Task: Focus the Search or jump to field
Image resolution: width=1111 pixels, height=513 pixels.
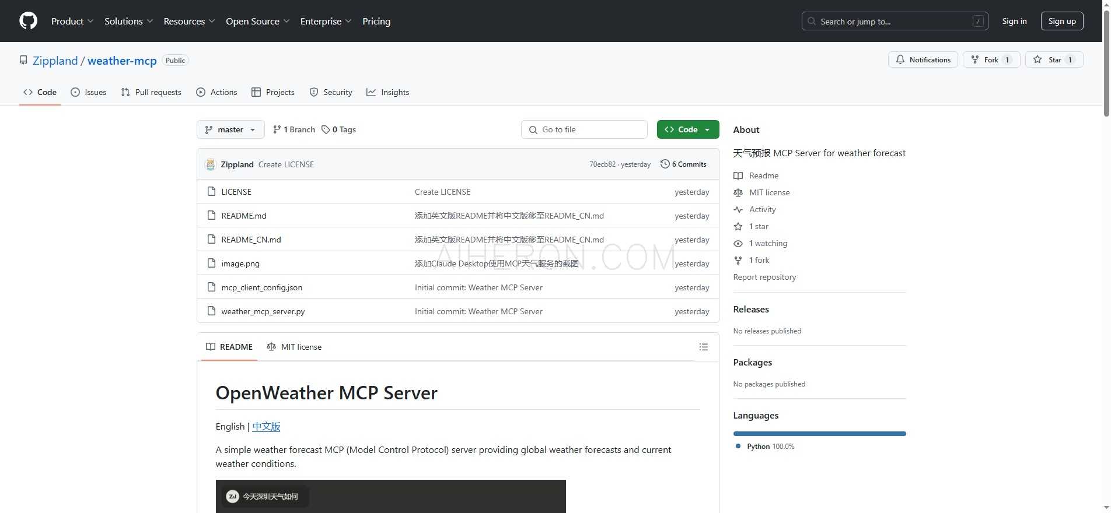Action: click(x=895, y=21)
